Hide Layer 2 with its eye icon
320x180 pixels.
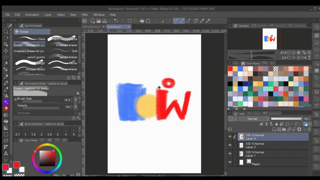point(230,145)
